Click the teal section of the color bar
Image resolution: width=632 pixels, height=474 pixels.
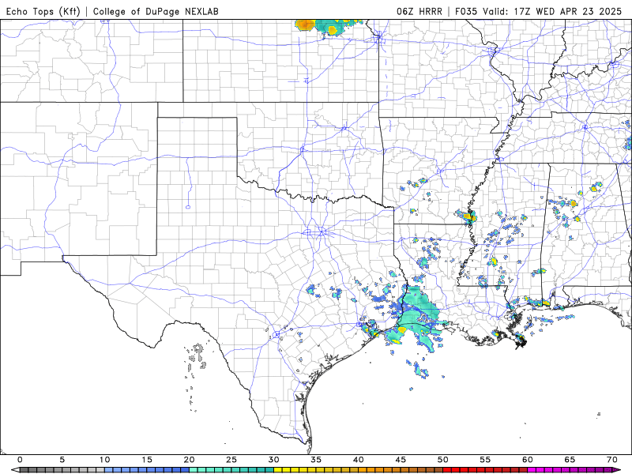[231, 470]
